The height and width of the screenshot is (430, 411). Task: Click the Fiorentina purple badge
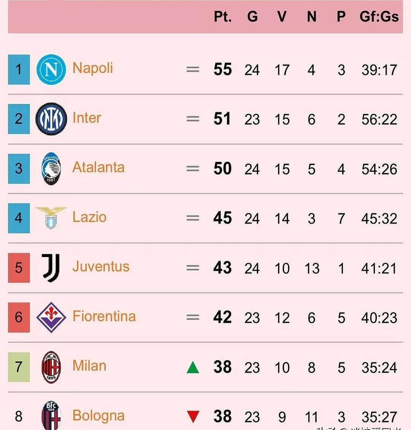(x=51, y=317)
